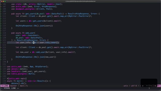The image size is (161, 91).
Task: Click the green zoom window button
Action: point(5,1)
